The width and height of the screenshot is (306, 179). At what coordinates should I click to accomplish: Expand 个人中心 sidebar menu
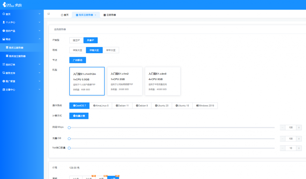point(22,22)
